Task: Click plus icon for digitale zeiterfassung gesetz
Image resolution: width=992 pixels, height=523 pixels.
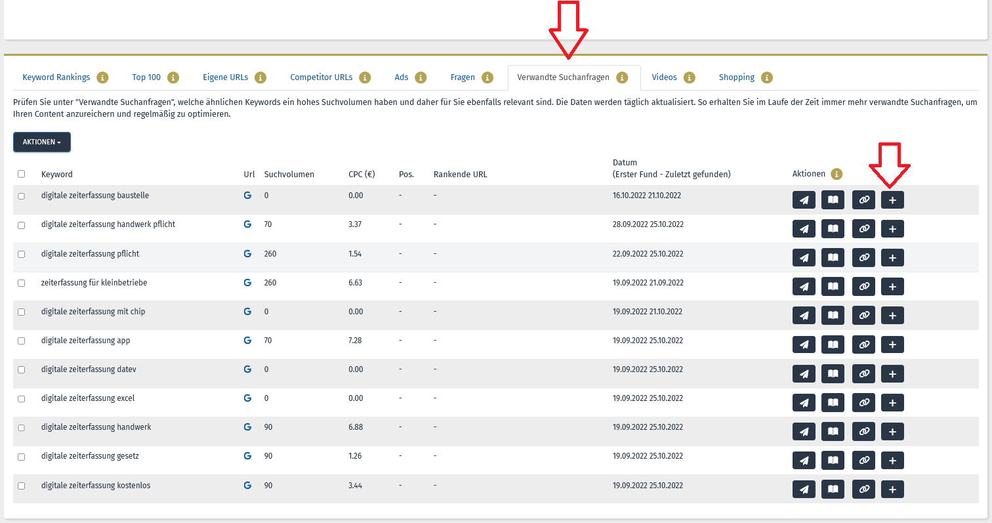Action: point(892,460)
